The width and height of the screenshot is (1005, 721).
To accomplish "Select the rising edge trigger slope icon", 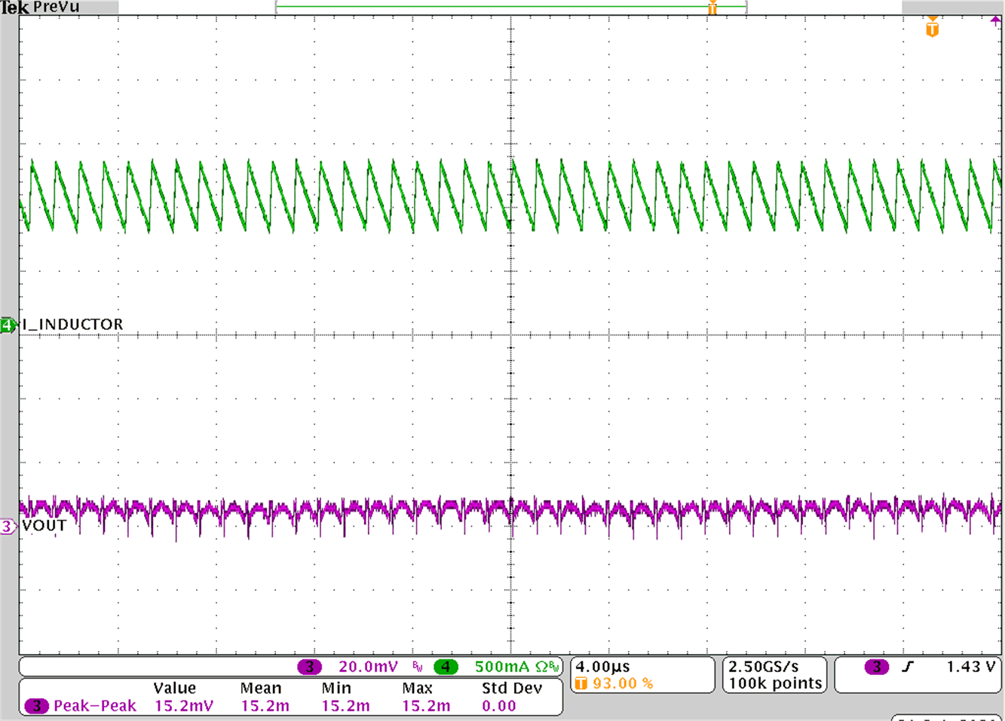I will pos(908,666).
